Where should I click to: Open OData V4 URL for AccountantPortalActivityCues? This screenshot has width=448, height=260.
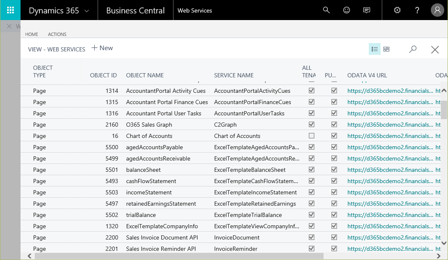tap(390, 91)
